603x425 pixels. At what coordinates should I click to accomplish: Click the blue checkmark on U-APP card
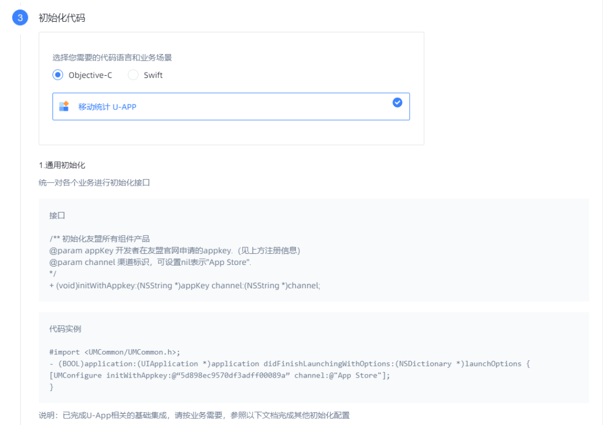coord(398,102)
